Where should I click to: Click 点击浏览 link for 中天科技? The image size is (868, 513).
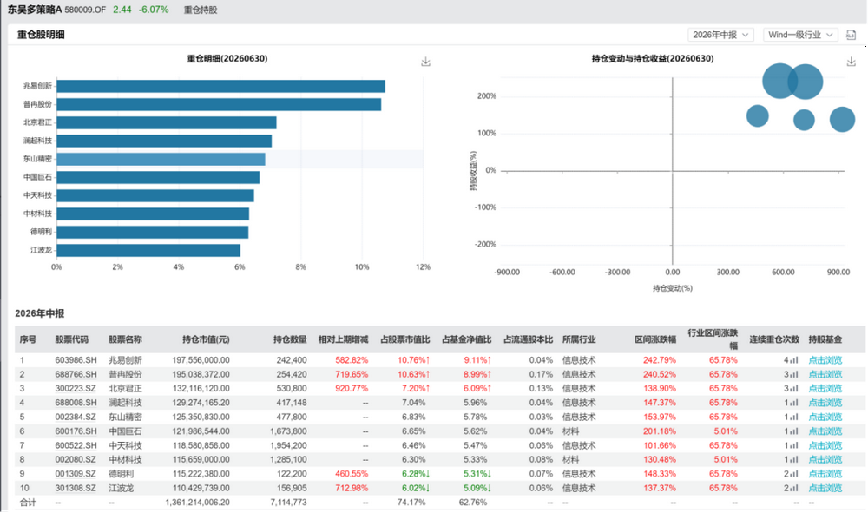point(825,445)
